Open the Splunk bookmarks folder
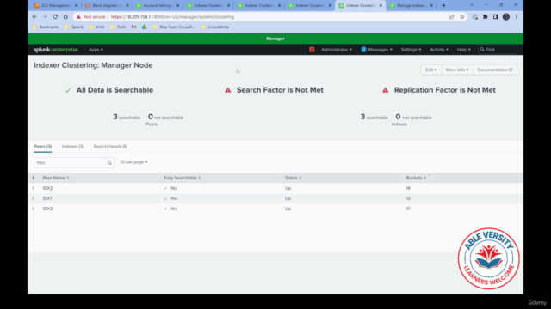The width and height of the screenshot is (551, 309). [74, 27]
